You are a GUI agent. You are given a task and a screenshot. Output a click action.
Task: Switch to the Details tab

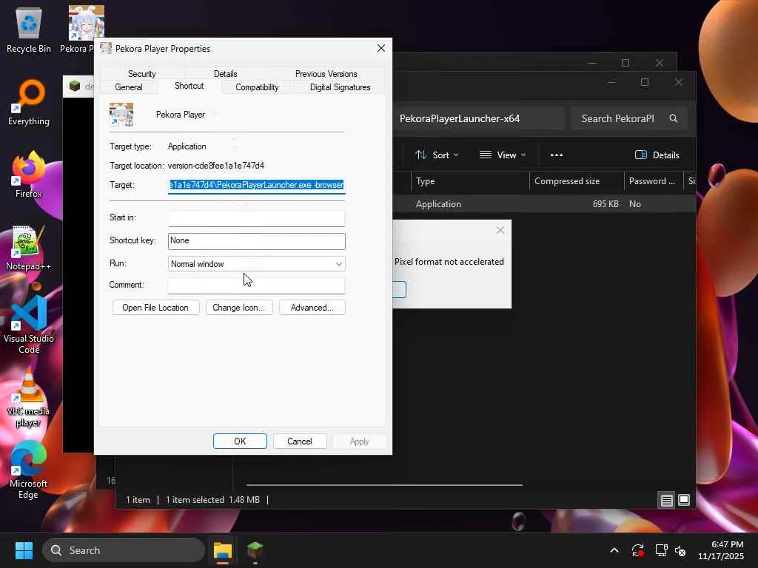click(x=225, y=74)
